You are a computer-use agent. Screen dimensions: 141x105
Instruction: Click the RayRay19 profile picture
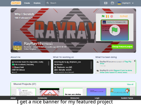(17, 46)
